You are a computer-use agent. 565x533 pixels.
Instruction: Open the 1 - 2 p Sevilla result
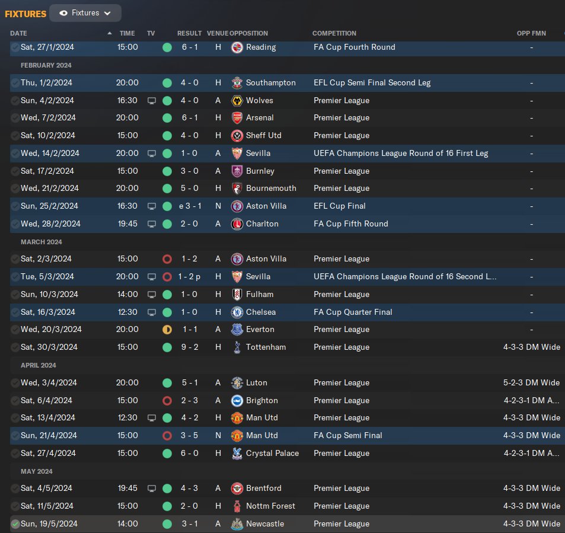point(189,277)
